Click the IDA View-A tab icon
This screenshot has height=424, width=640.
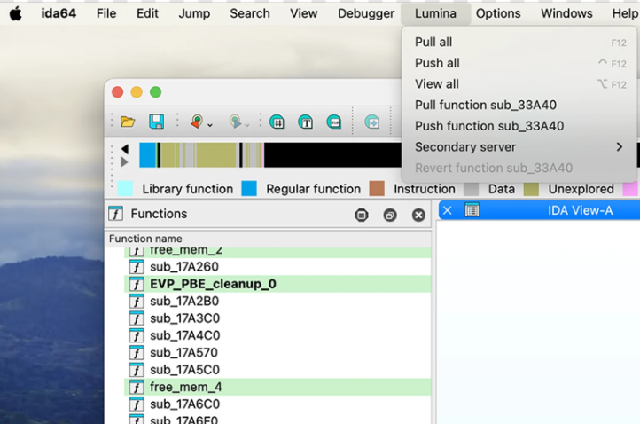click(x=472, y=210)
